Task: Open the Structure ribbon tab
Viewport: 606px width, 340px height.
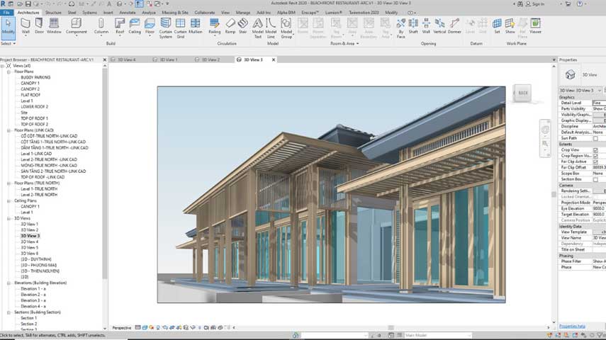Action: click(53, 12)
